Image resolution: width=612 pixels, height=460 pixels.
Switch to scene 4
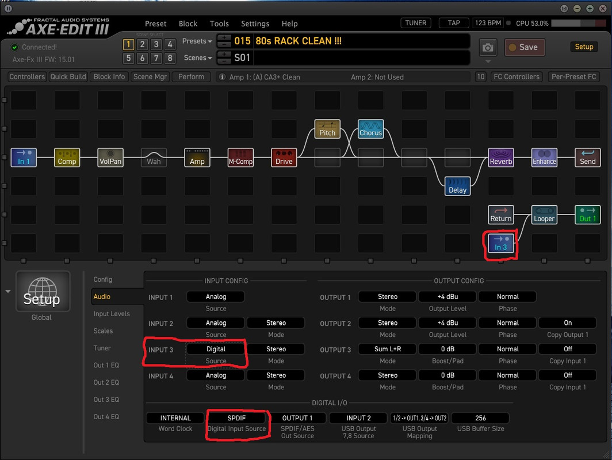pyautogui.click(x=170, y=44)
